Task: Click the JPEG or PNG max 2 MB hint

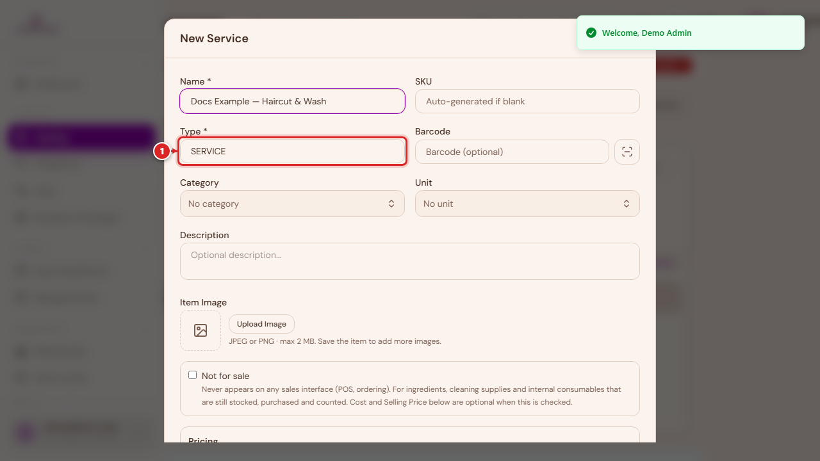Action: [x=335, y=341]
